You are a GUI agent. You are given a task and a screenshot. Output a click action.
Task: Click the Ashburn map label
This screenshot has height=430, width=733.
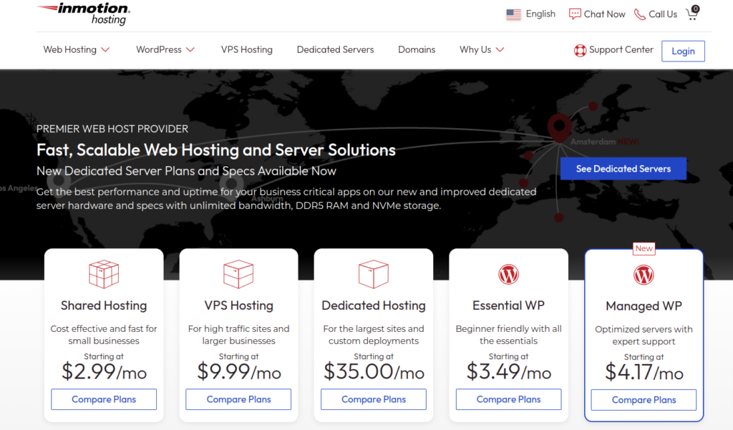pos(267,199)
